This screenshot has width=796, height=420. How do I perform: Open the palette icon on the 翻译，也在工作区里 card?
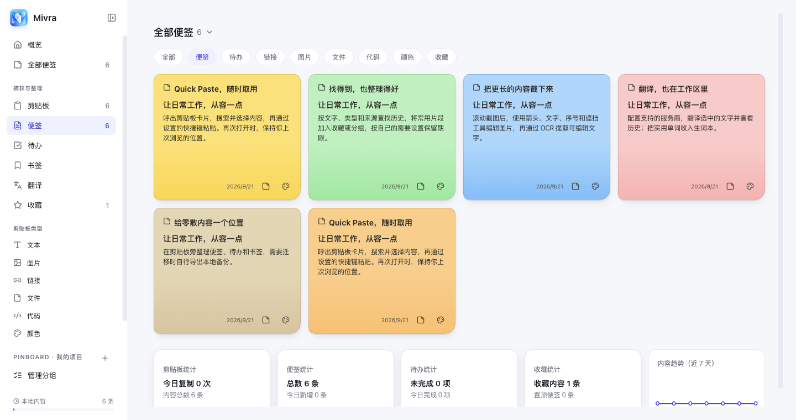[x=750, y=186]
